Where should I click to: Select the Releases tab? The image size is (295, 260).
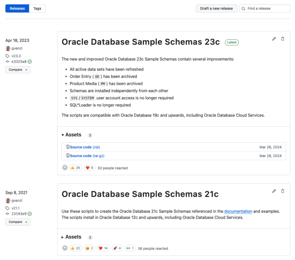coord(17,8)
